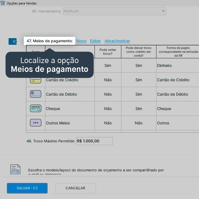Viewport: 199px width, 199px height.
Task: Click the document layout icon for orçamento
Action: [15, 169]
